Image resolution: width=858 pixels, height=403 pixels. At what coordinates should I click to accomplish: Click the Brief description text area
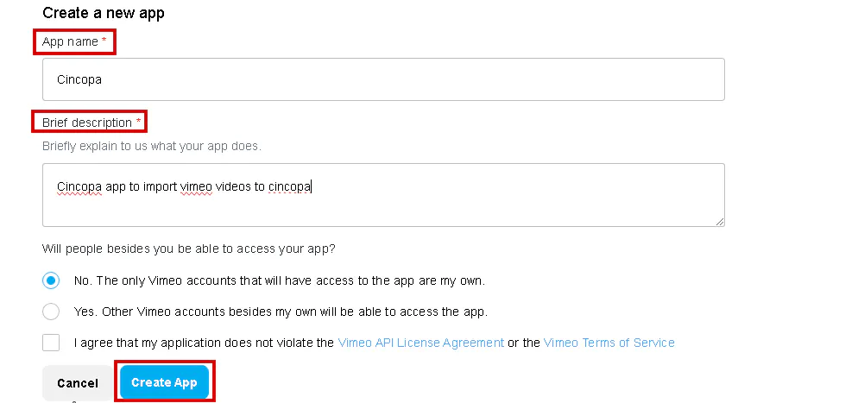tap(383, 195)
